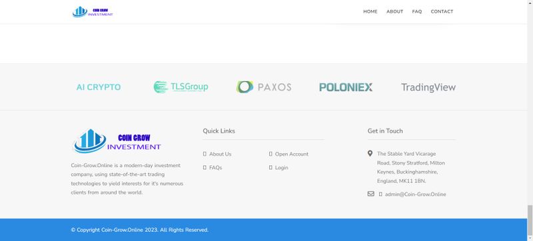The image size is (533, 241).
Task: Click the Stable Yard Vicarage Road address text
Action: tap(411, 167)
